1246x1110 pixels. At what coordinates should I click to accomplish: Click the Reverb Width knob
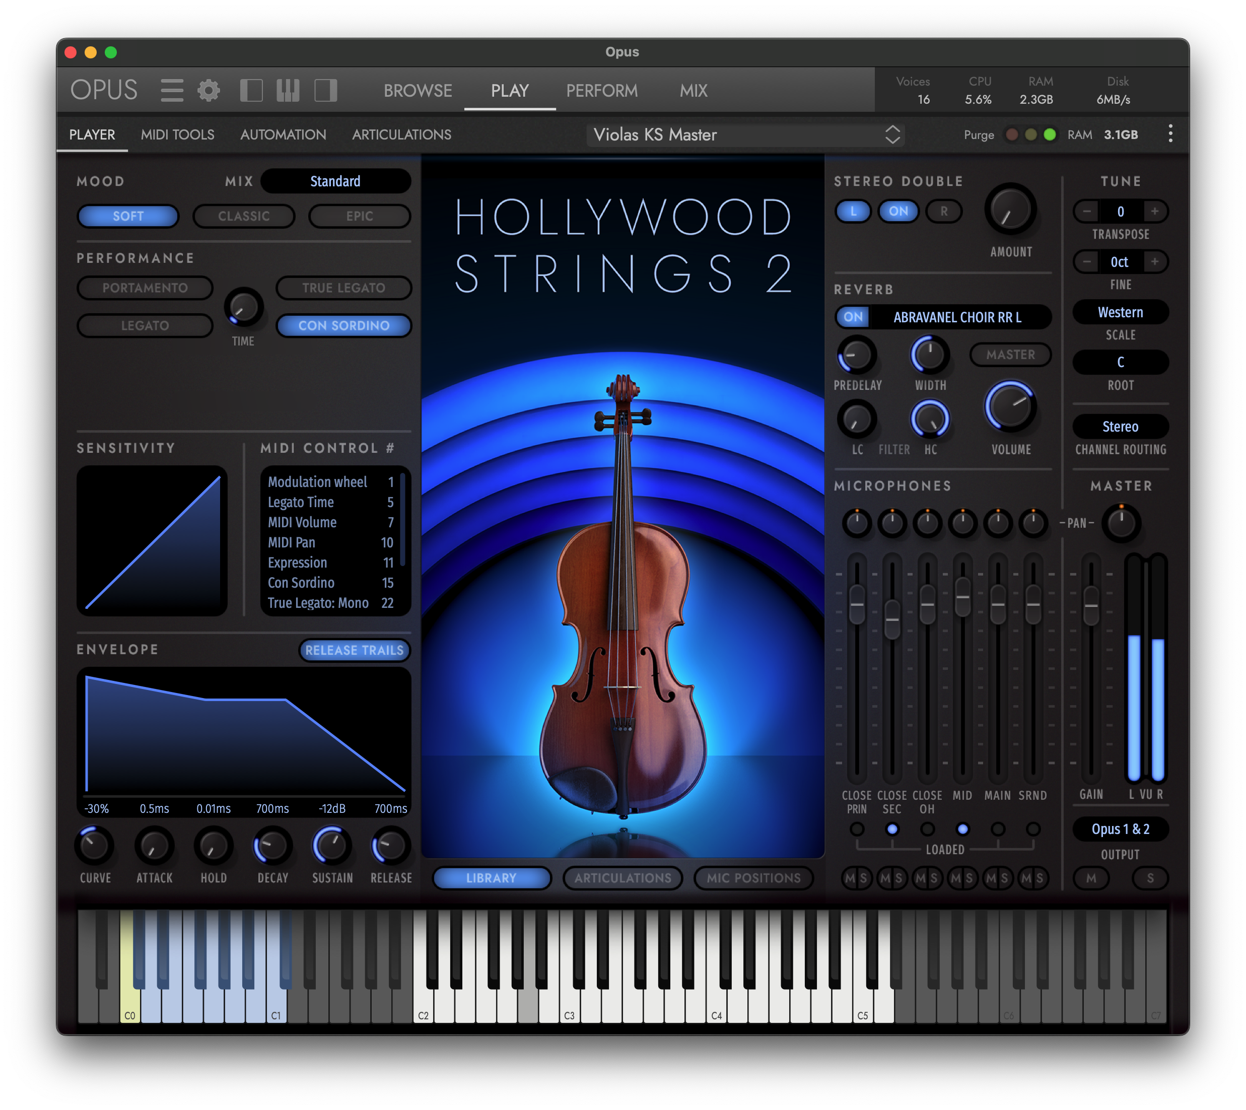930,355
